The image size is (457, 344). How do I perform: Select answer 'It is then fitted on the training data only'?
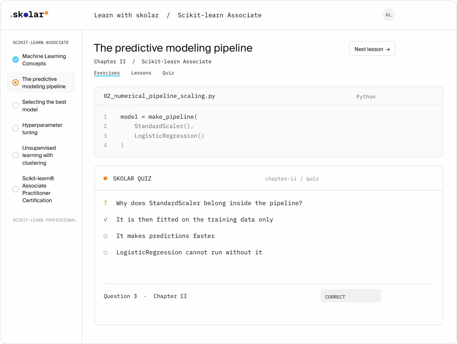click(x=195, y=219)
